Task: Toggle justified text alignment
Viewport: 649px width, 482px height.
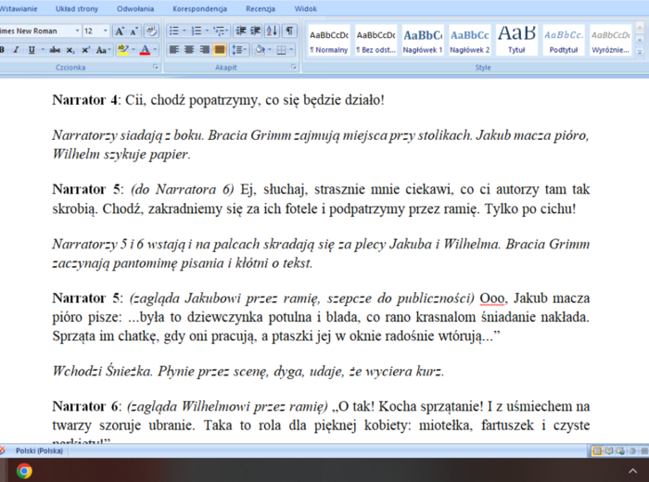Action: click(220, 49)
